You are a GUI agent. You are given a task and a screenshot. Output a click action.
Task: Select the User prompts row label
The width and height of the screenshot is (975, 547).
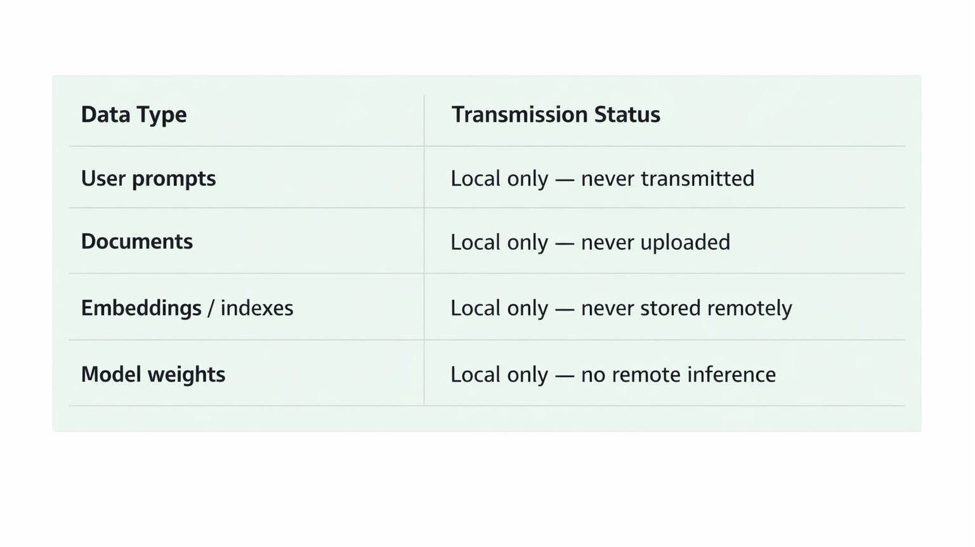click(x=148, y=179)
